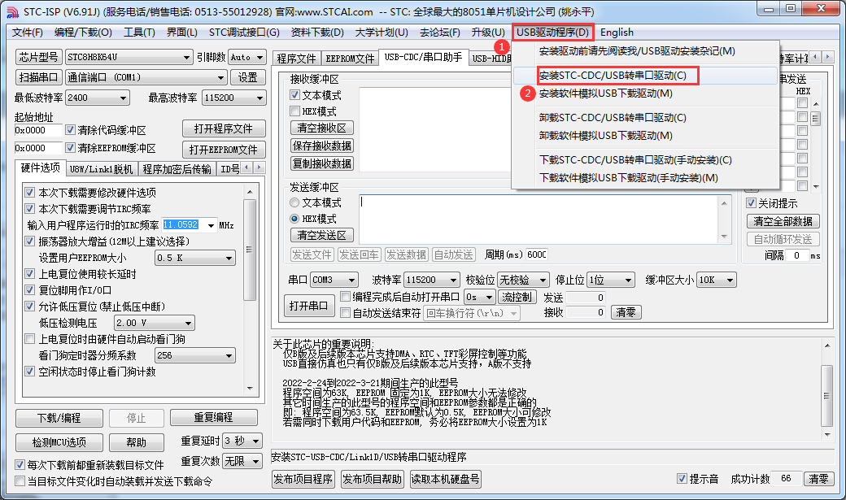Click 打开程序文件 button
The width and height of the screenshot is (846, 500).
point(224,129)
